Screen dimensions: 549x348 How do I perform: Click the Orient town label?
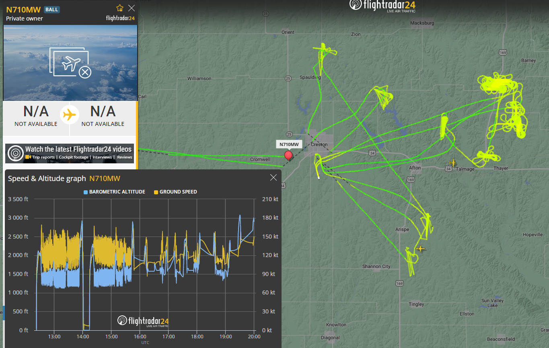288,32
